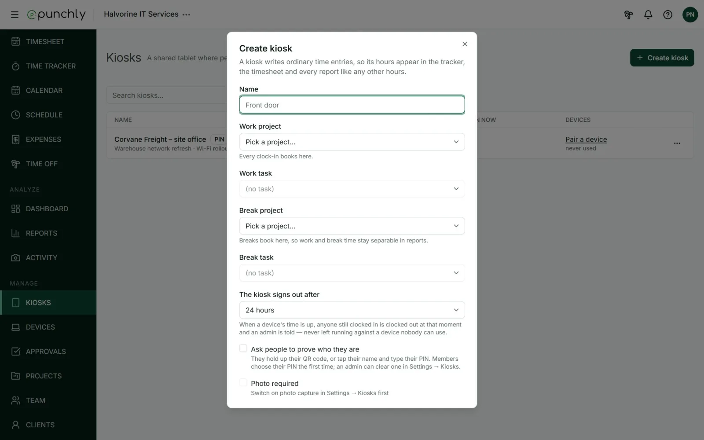Open the Break task dropdown

[x=352, y=273]
